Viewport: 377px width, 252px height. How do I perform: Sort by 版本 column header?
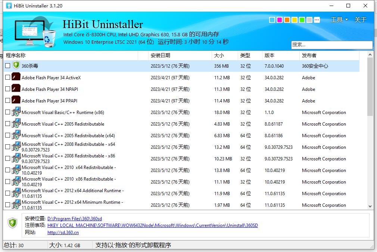coord(281,55)
